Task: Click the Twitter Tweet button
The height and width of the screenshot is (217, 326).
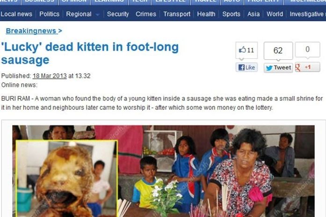Action: pos(278,68)
